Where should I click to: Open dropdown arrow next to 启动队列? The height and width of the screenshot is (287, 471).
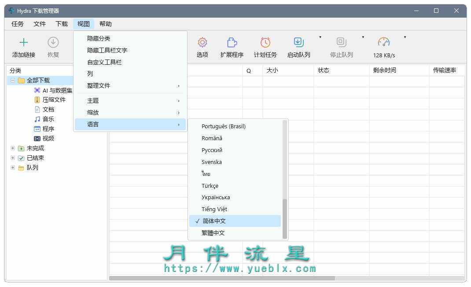point(320,37)
